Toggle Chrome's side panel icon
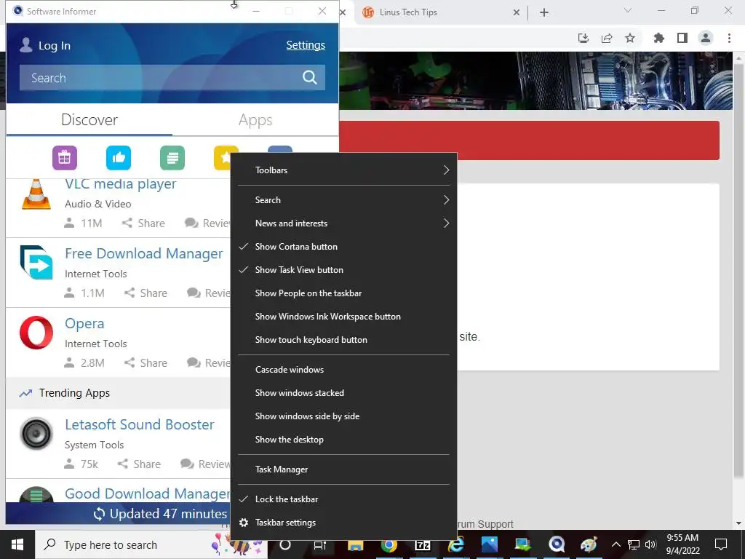This screenshot has height=559, width=745. pyautogui.click(x=682, y=38)
